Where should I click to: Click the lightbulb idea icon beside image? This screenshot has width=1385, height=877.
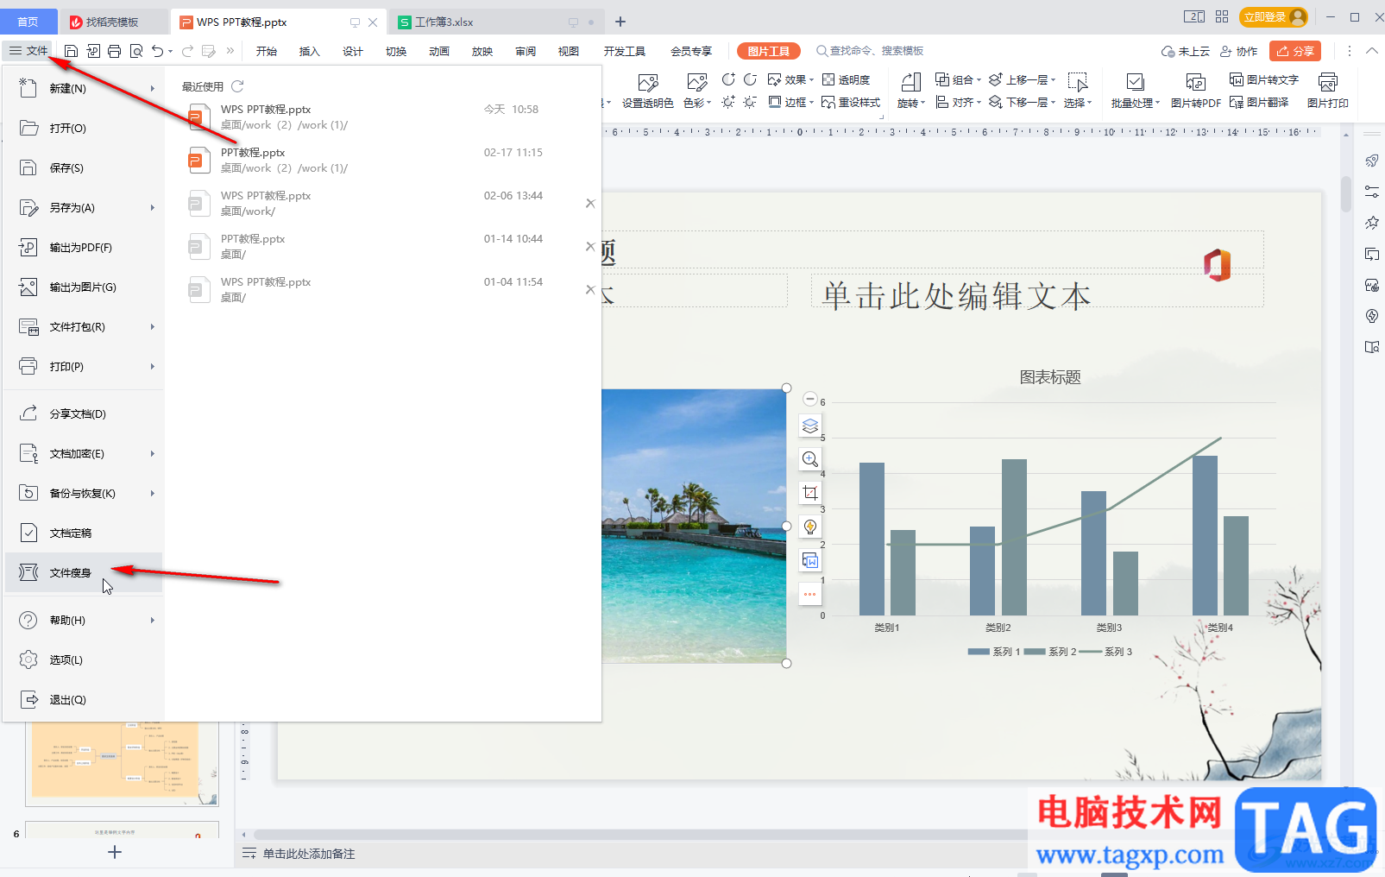pos(810,527)
